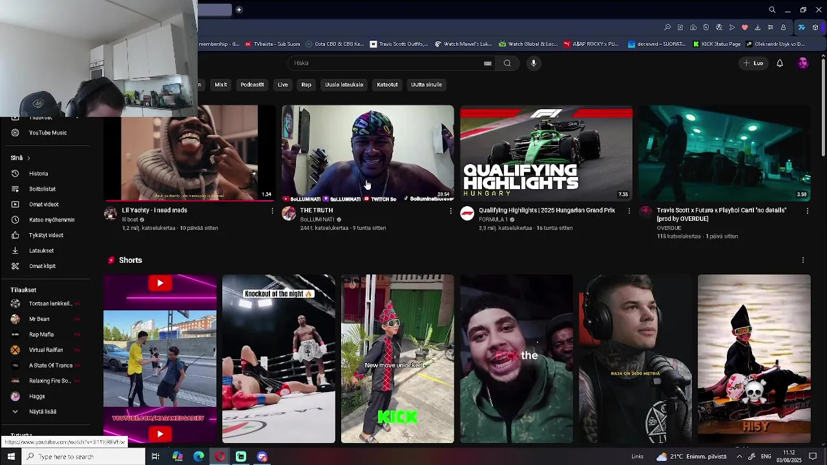This screenshot has height=465, width=827.
Task: Select the Uutta sinulle chip
Action: pyautogui.click(x=426, y=85)
